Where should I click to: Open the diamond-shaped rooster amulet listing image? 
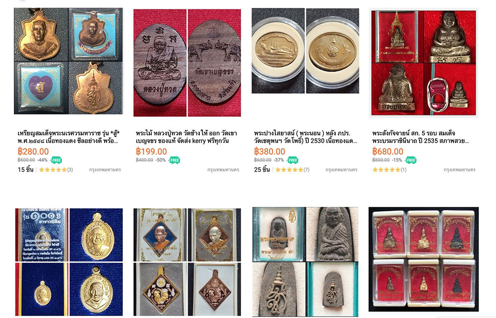(187, 262)
